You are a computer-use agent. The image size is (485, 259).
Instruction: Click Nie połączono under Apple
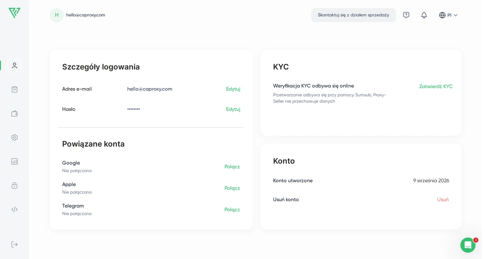tap(77, 192)
